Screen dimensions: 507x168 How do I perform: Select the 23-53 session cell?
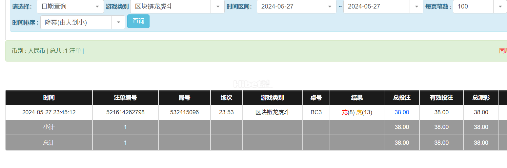(x=226, y=112)
